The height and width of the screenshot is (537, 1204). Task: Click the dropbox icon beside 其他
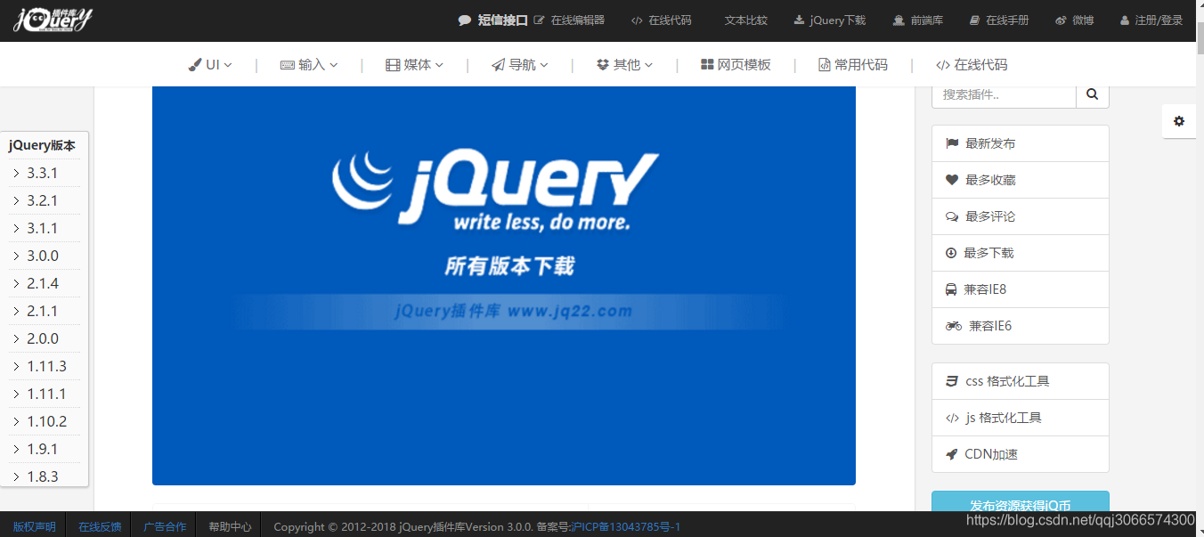[x=603, y=65]
